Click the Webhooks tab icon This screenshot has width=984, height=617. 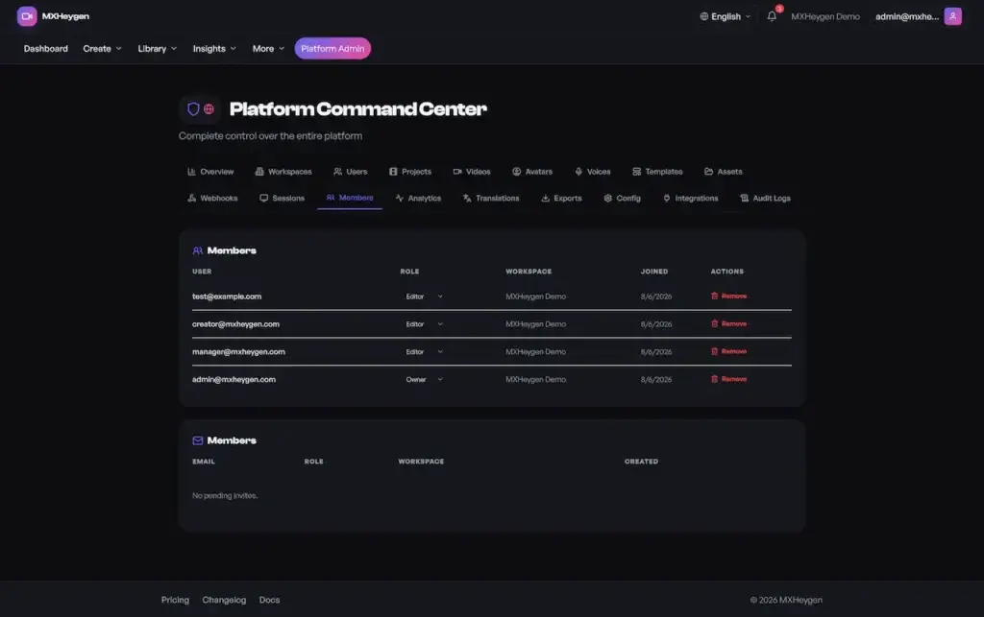pyautogui.click(x=191, y=198)
